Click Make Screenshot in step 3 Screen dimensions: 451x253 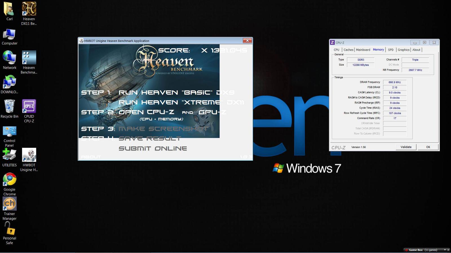(x=163, y=129)
